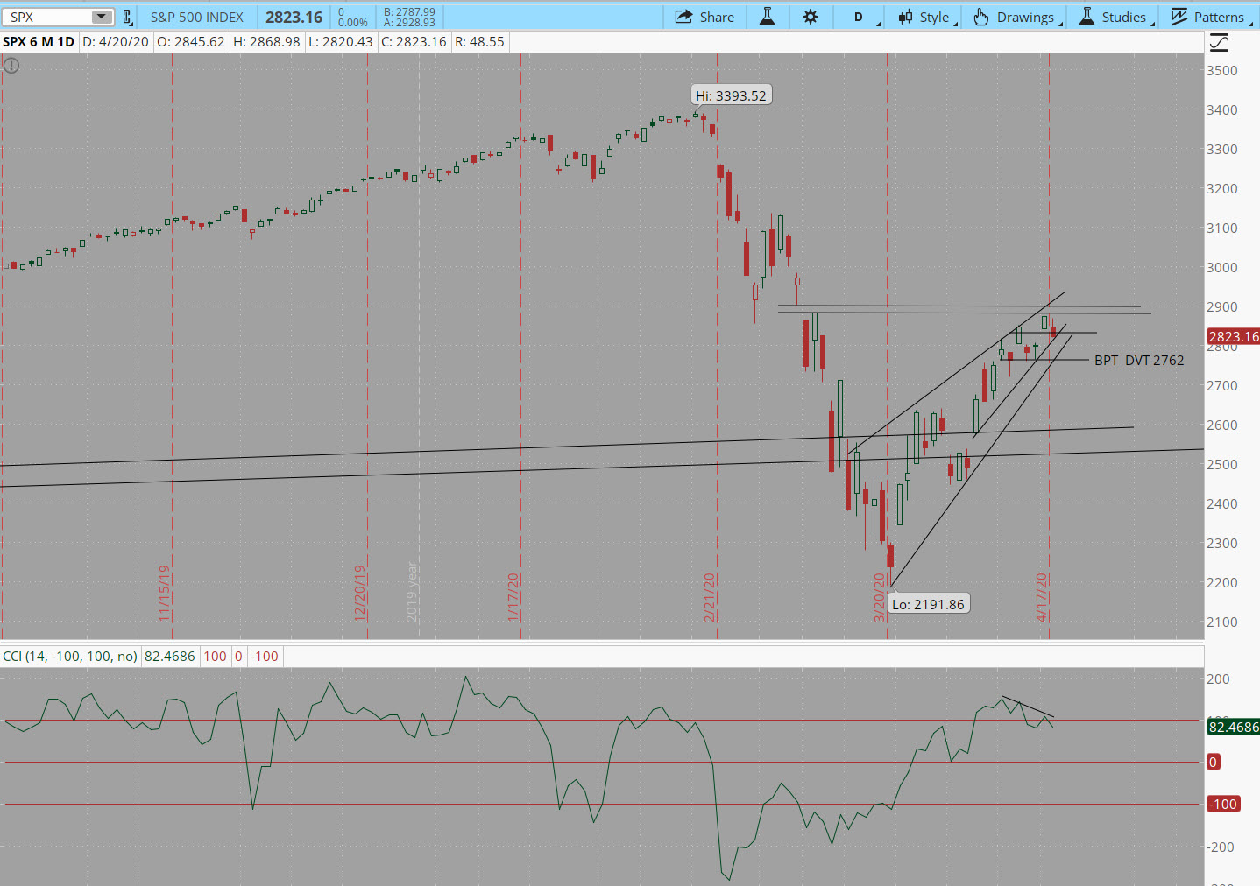Viewport: 1260px width, 886px height.
Task: Click the symbol link clipboard icon
Action: point(128,17)
